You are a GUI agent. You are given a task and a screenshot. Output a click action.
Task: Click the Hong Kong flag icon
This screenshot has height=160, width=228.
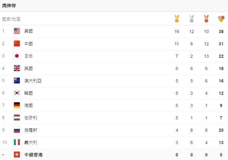point(17,154)
